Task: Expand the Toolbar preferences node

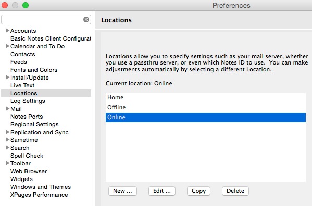Action: pos(7,163)
